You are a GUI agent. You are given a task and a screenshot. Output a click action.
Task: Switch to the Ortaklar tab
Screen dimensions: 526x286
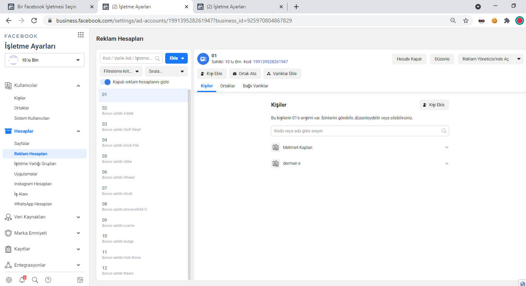(x=228, y=86)
